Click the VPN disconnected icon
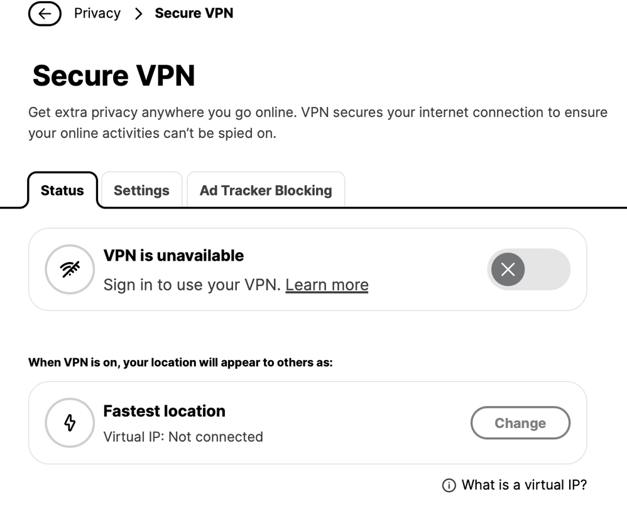Viewport: 627px width, 521px height. (70, 269)
